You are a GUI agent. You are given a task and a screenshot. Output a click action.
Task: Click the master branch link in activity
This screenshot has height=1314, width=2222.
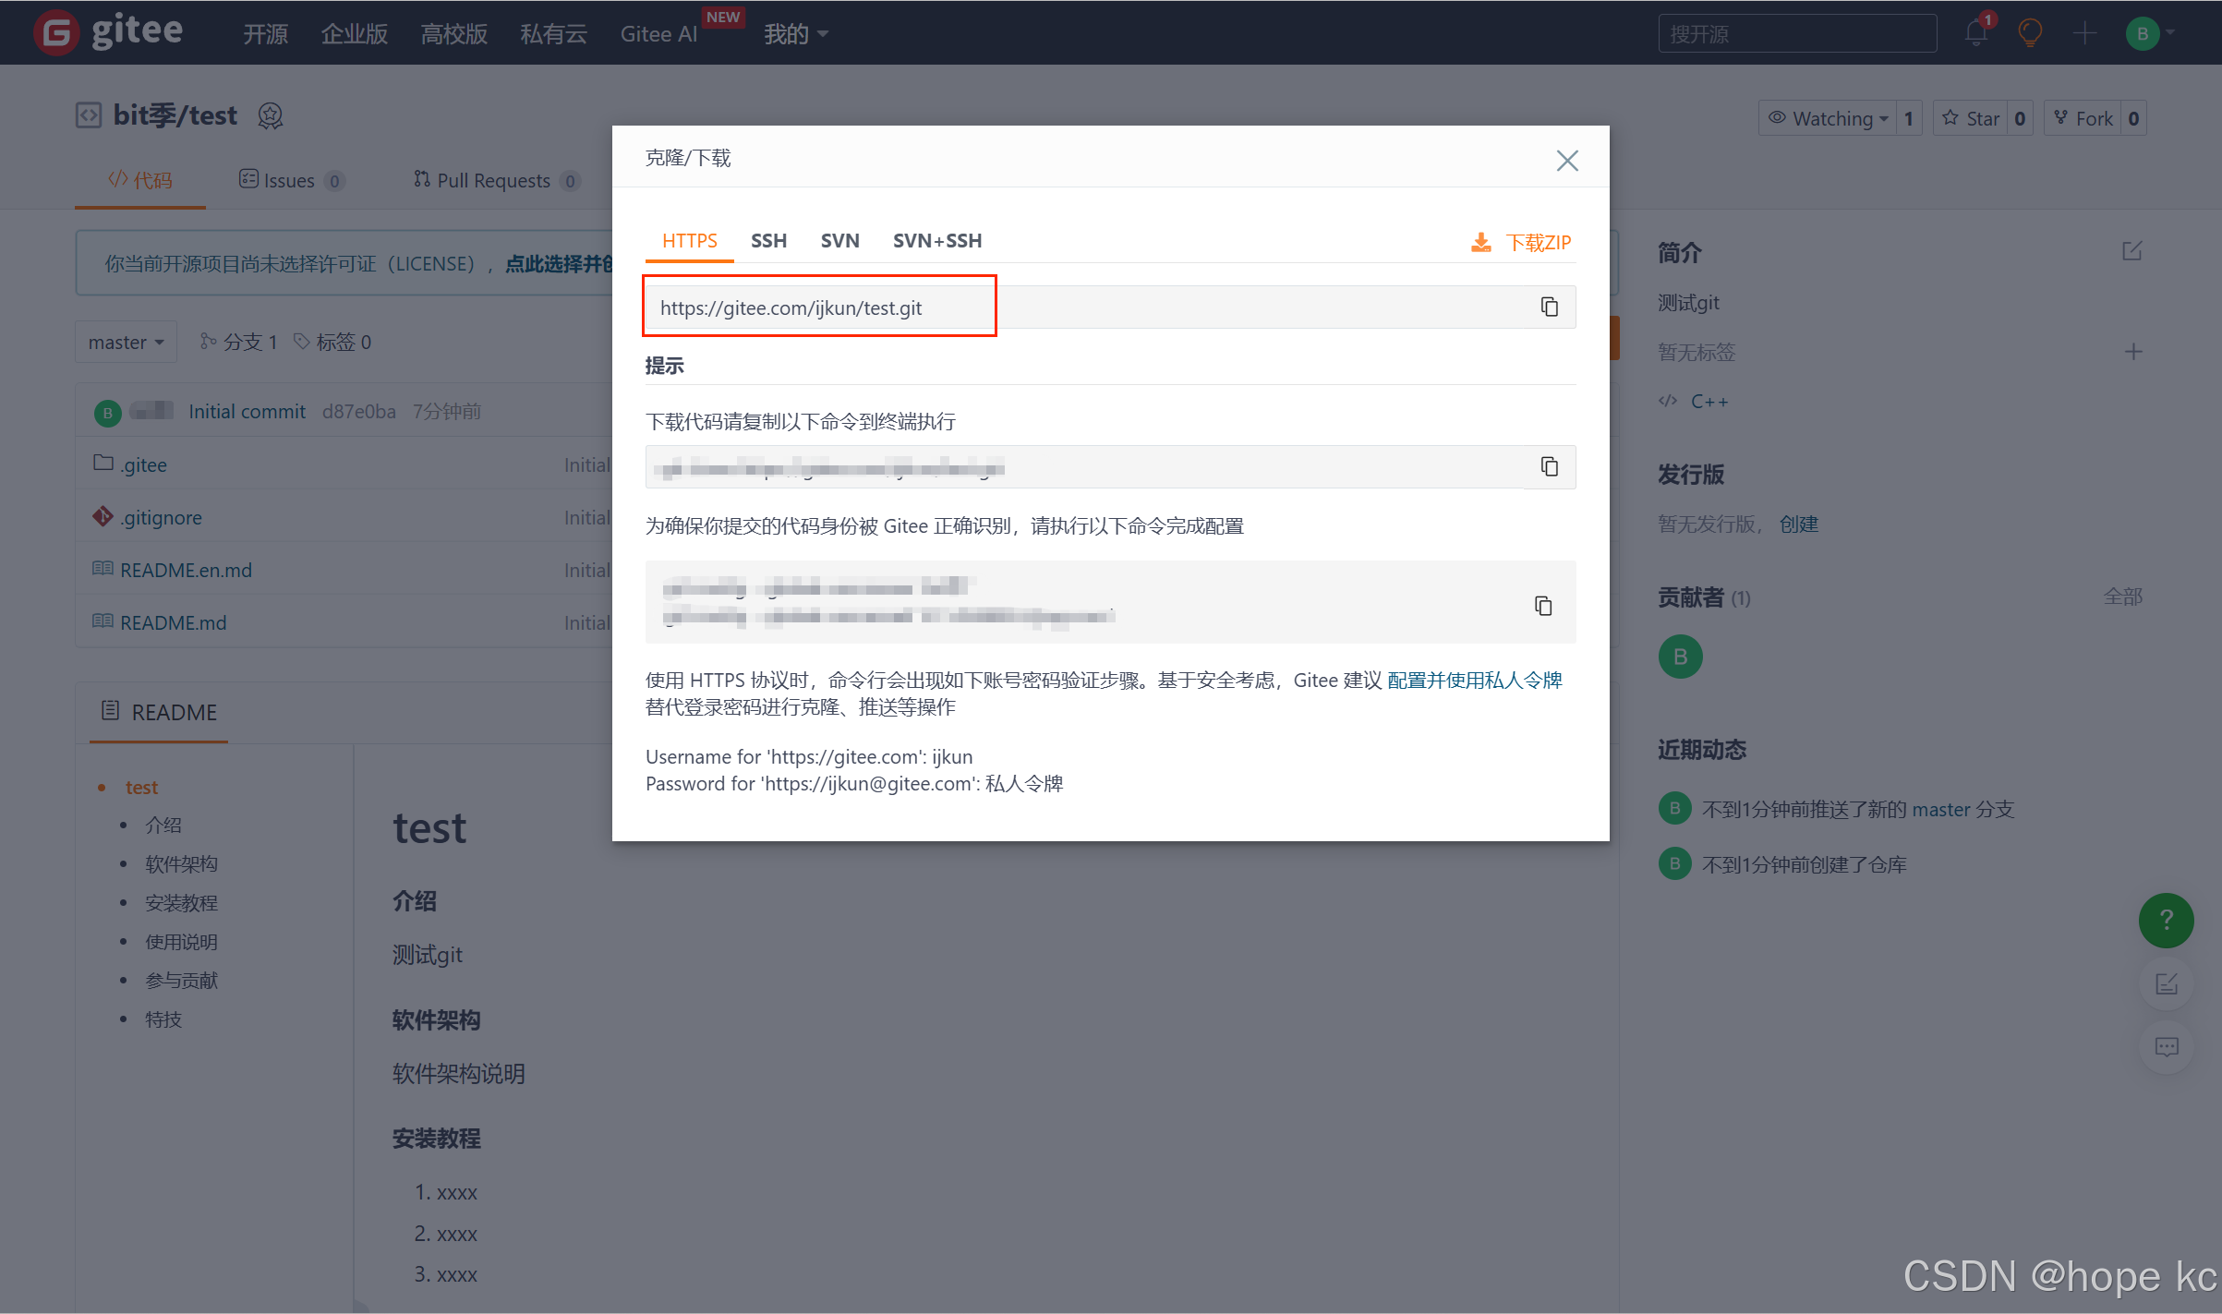point(1940,809)
